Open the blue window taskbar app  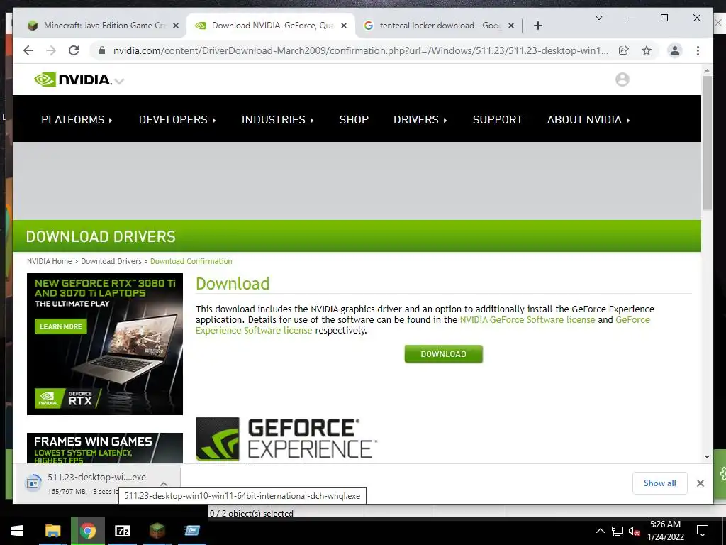(191, 531)
